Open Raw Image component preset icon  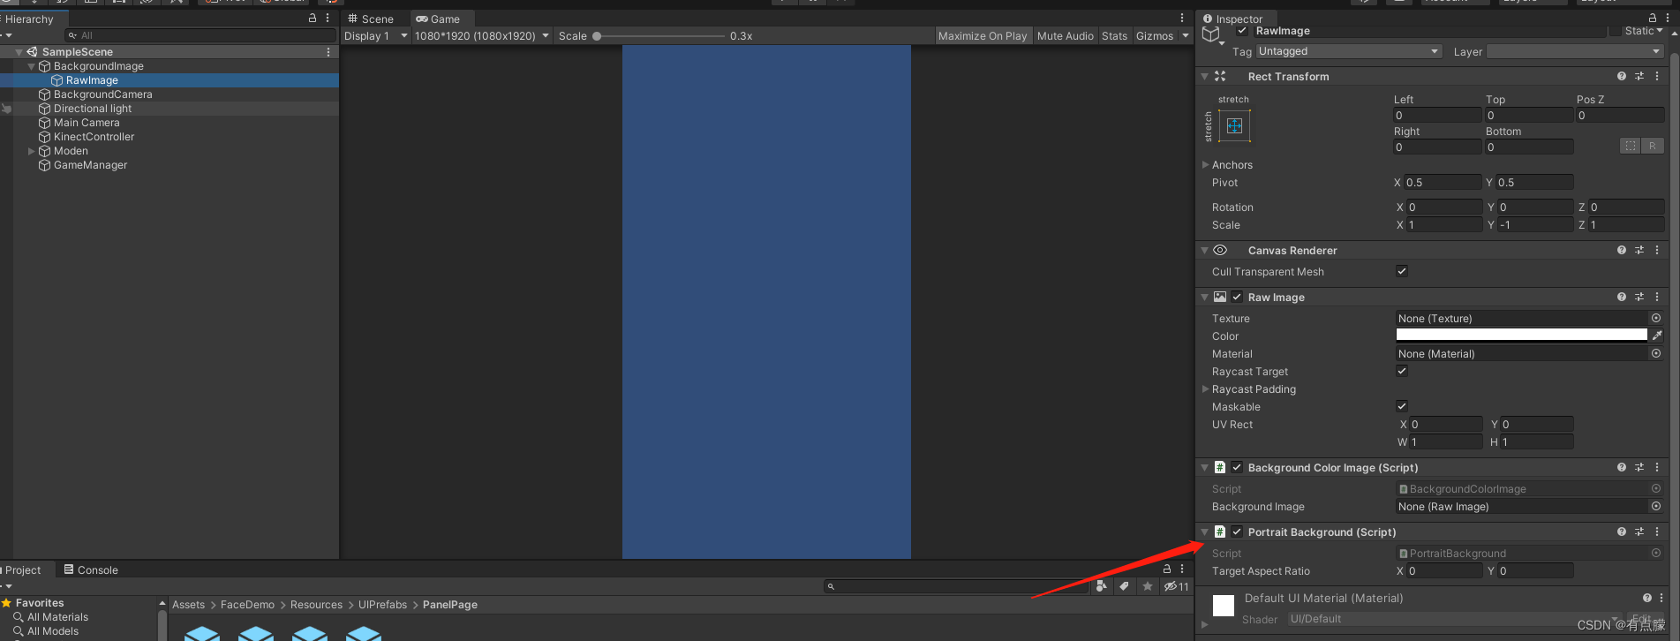coord(1639,298)
